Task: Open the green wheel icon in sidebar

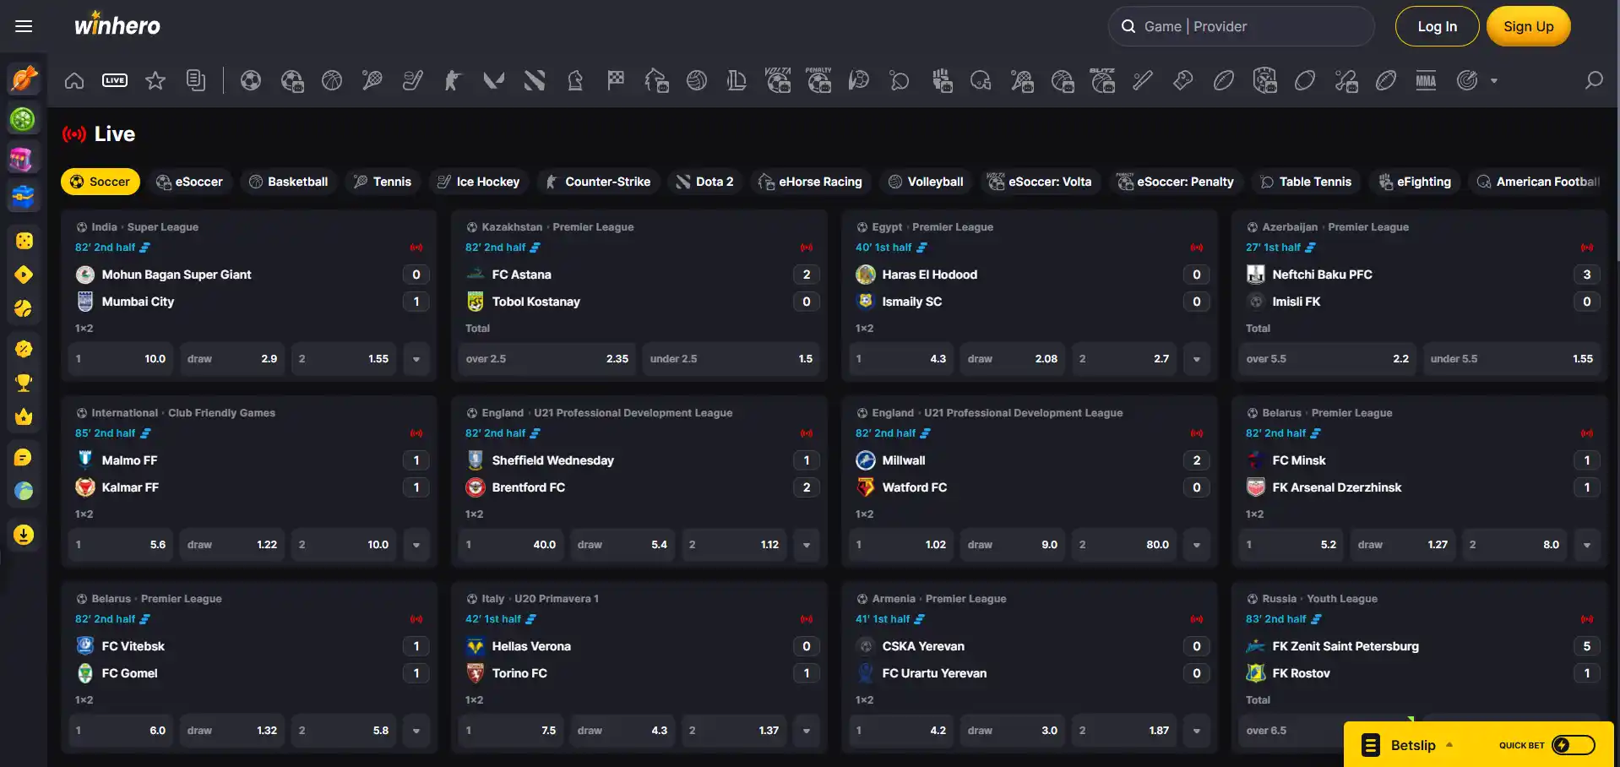Action: click(x=23, y=119)
